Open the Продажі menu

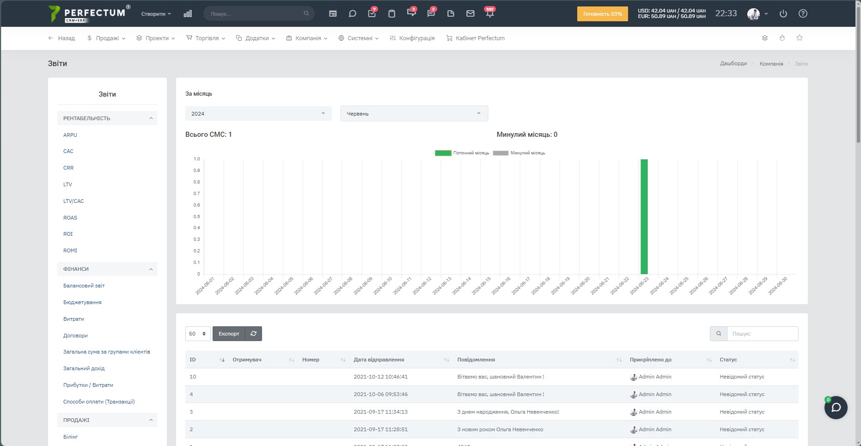tap(106, 38)
